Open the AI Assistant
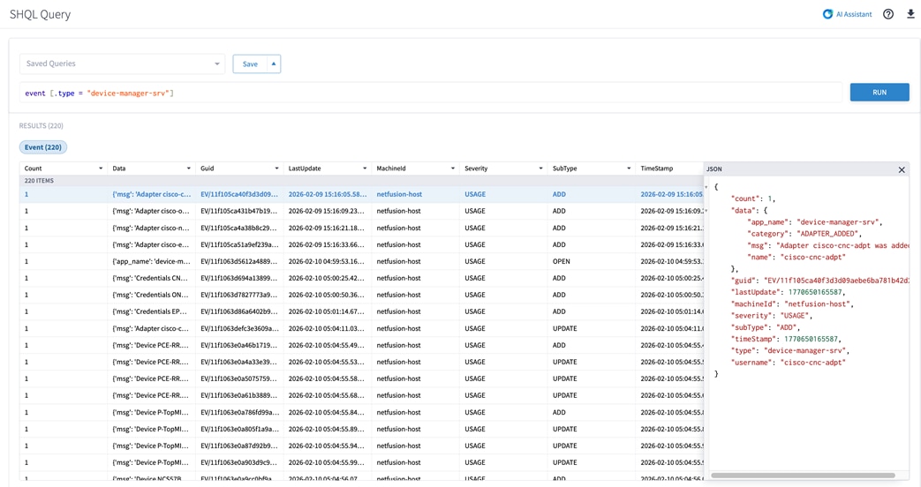This screenshot has width=921, height=487. tap(847, 14)
